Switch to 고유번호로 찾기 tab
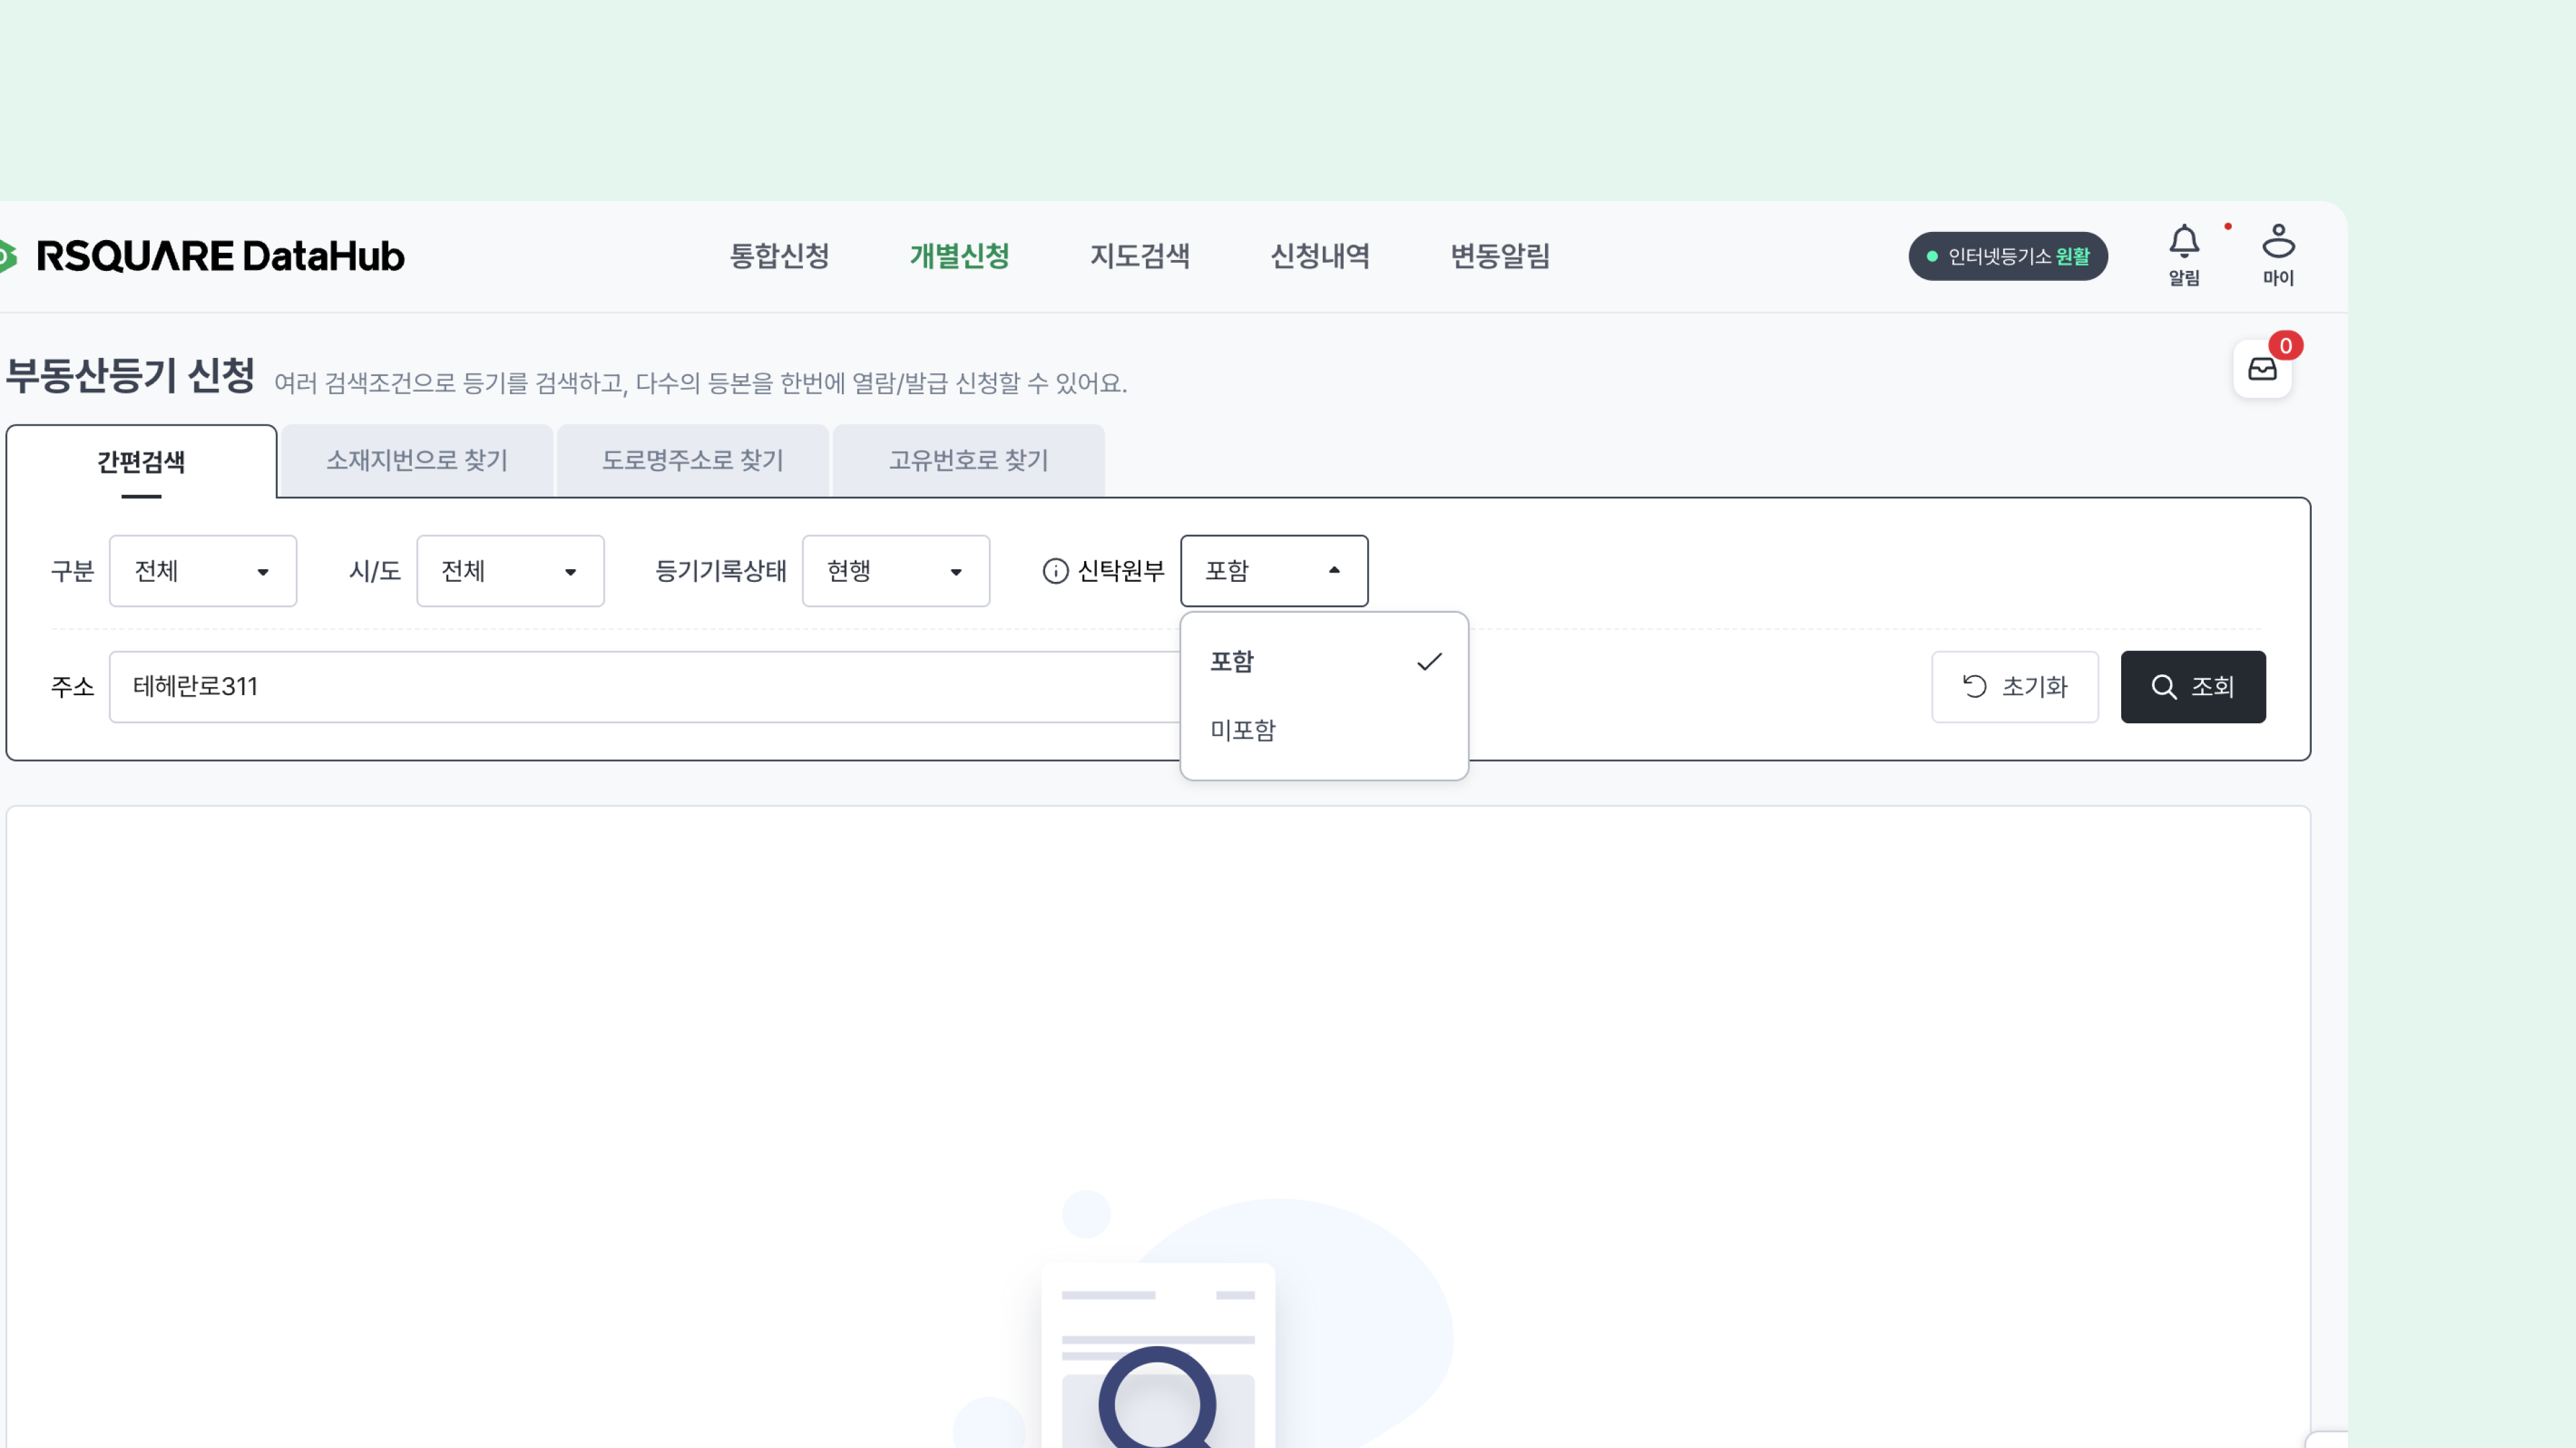 (x=968, y=461)
